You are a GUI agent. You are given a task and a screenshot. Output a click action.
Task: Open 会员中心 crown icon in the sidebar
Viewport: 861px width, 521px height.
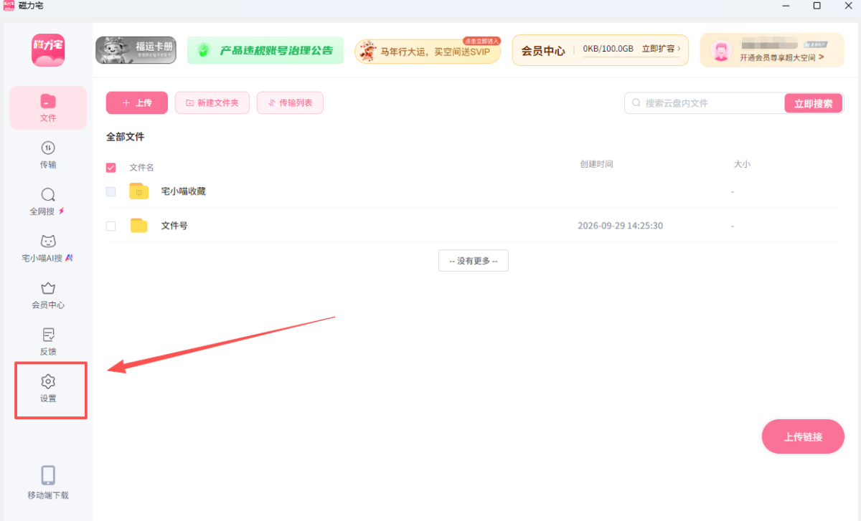click(48, 288)
